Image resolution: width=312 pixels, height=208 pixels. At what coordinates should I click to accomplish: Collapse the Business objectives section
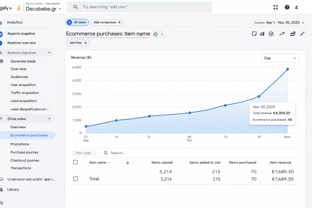[x=49, y=52]
